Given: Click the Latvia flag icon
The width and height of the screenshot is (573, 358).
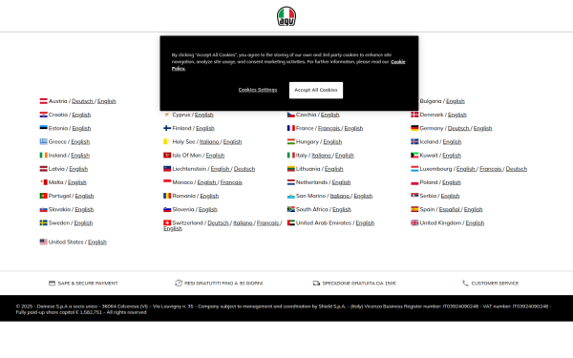Looking at the screenshot, I should (44, 169).
